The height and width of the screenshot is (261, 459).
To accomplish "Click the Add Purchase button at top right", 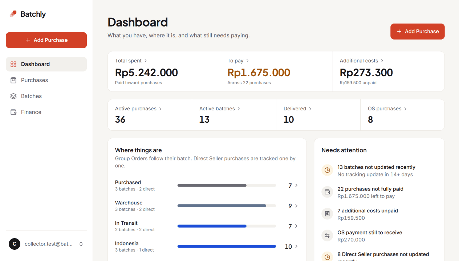I will tap(417, 32).
